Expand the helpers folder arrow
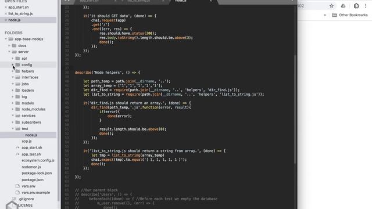This screenshot has width=372, height=209. (13, 71)
